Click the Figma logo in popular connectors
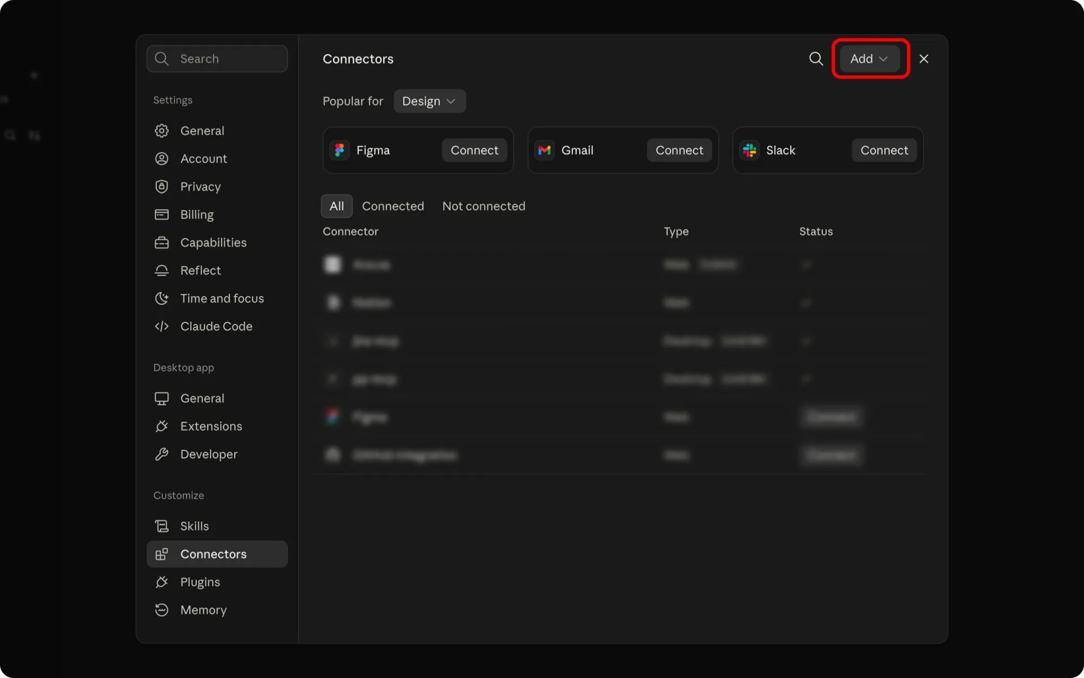This screenshot has height=678, width=1084. pyautogui.click(x=340, y=150)
